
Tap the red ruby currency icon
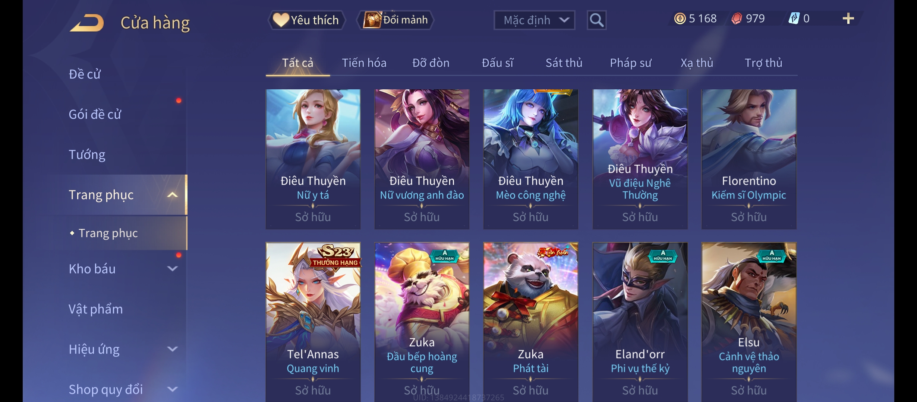pyautogui.click(x=737, y=19)
